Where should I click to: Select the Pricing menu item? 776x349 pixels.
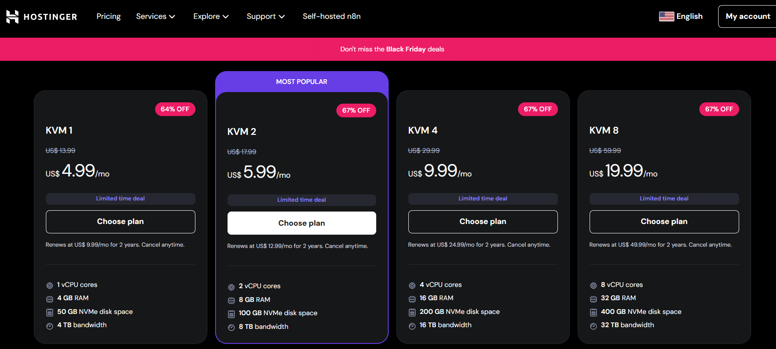point(108,16)
